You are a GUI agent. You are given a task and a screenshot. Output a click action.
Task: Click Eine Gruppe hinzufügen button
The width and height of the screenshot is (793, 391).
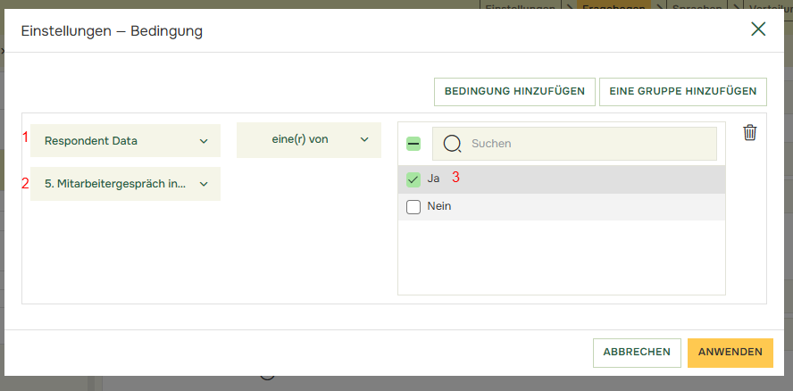coord(682,91)
